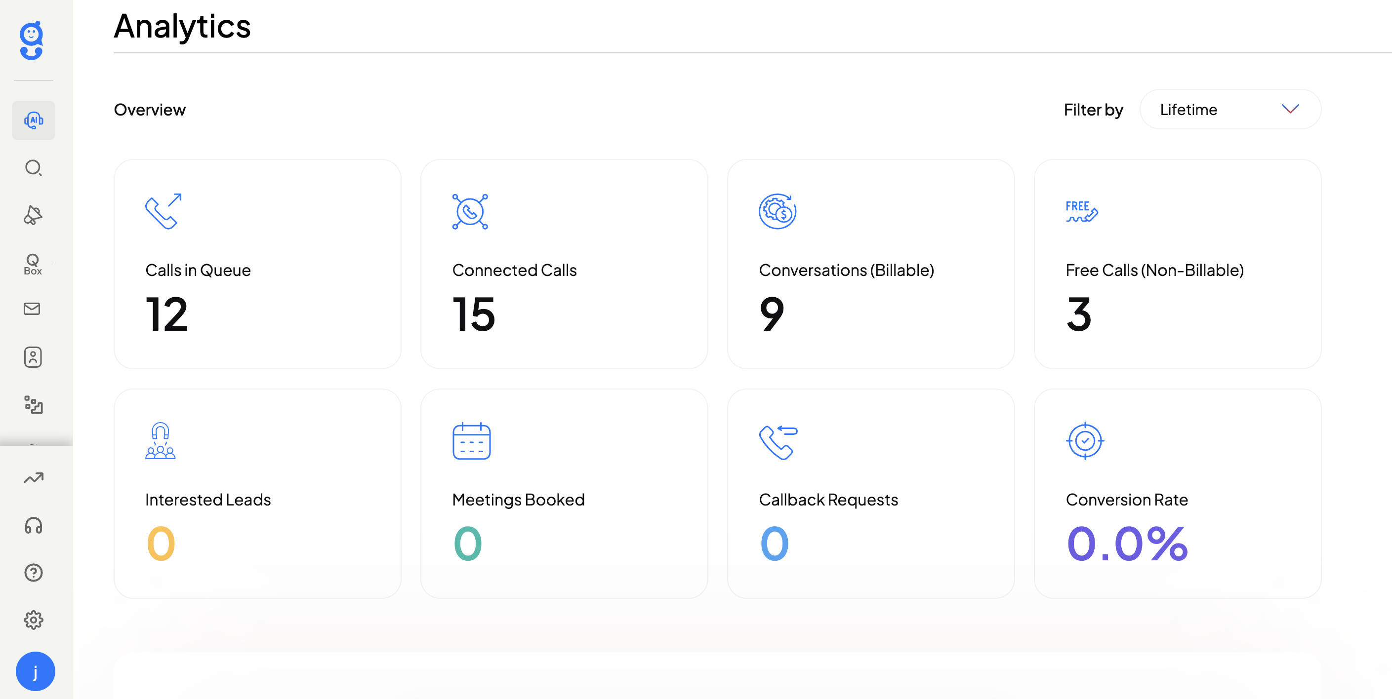Open the Meetings Booked card
This screenshot has height=699, width=1392.
pyautogui.click(x=564, y=493)
